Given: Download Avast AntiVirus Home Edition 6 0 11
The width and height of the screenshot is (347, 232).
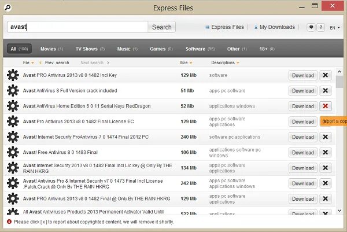Looking at the screenshot, I should (302, 106).
